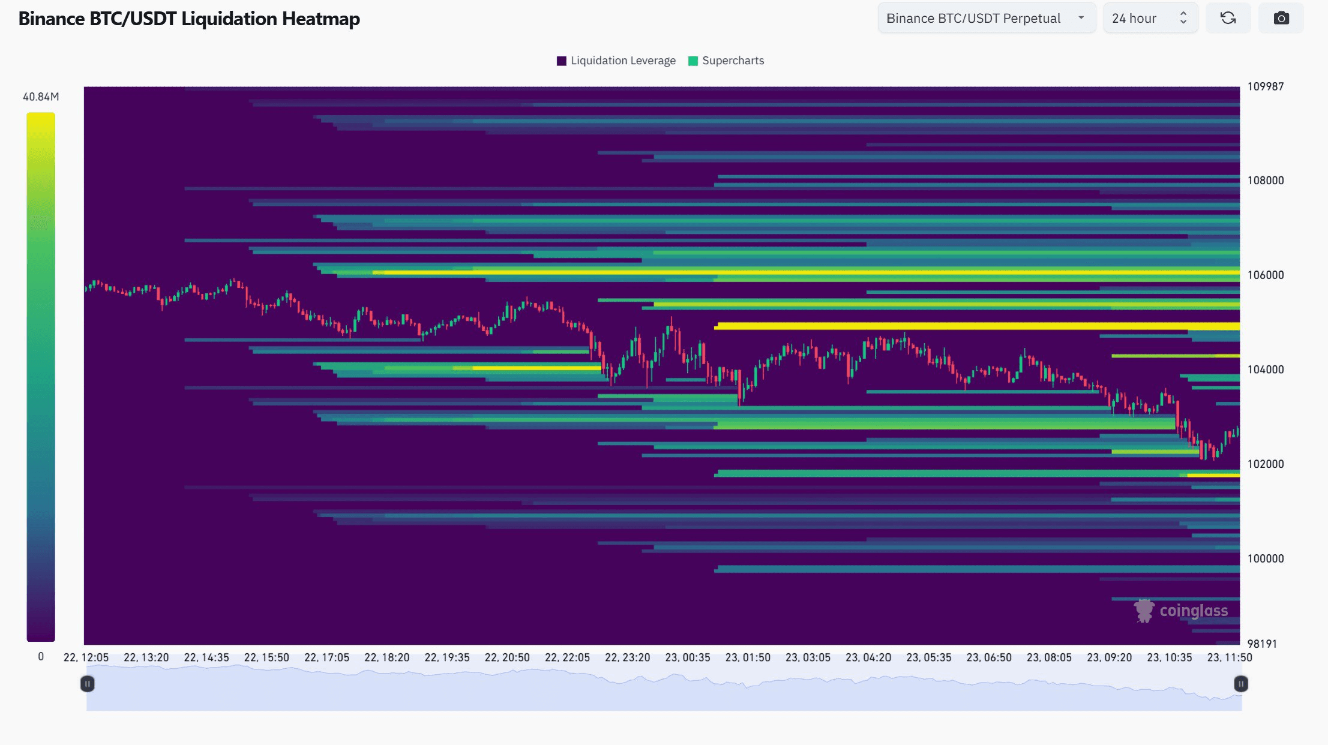Click the 22, 18:20 time axis label
This screenshot has width=1328, height=745.
(x=387, y=657)
